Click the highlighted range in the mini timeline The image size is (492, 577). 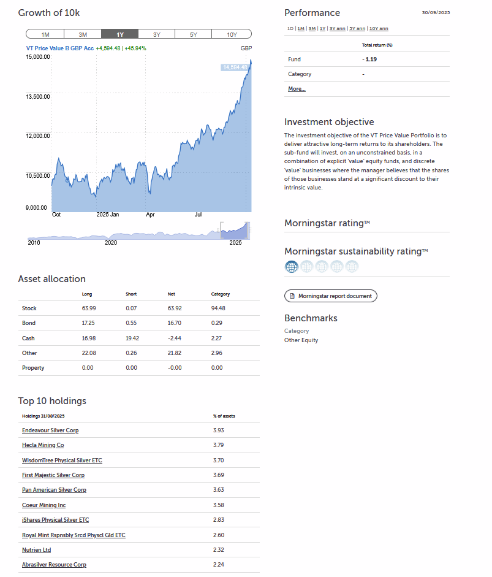(235, 231)
